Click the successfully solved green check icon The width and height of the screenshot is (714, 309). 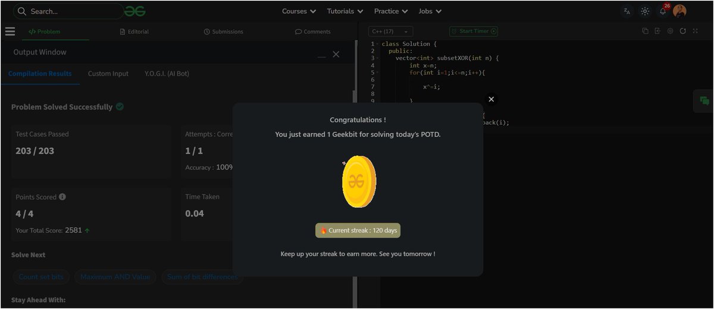point(120,106)
